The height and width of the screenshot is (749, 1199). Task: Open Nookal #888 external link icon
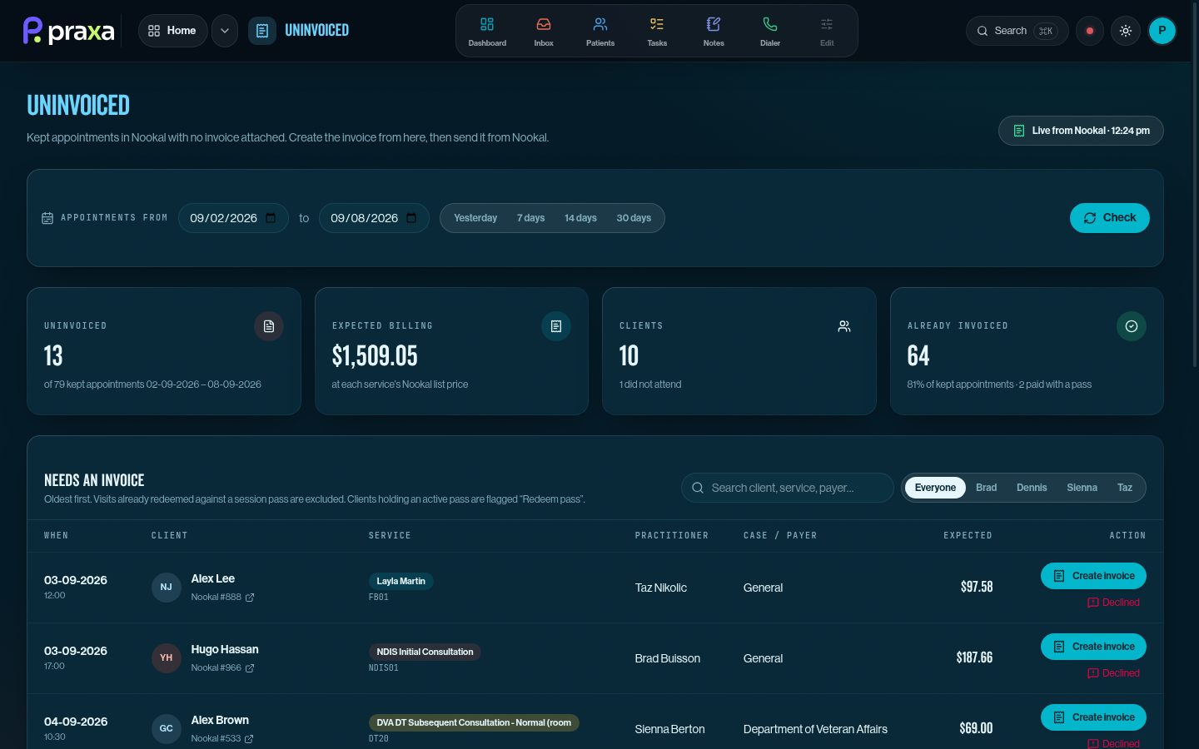click(250, 598)
